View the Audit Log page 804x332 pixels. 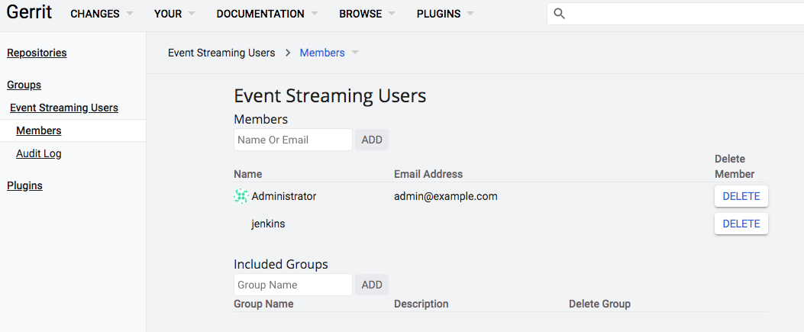point(39,153)
